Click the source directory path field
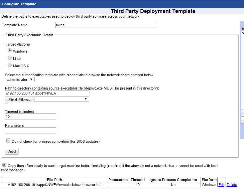 pos(47,93)
